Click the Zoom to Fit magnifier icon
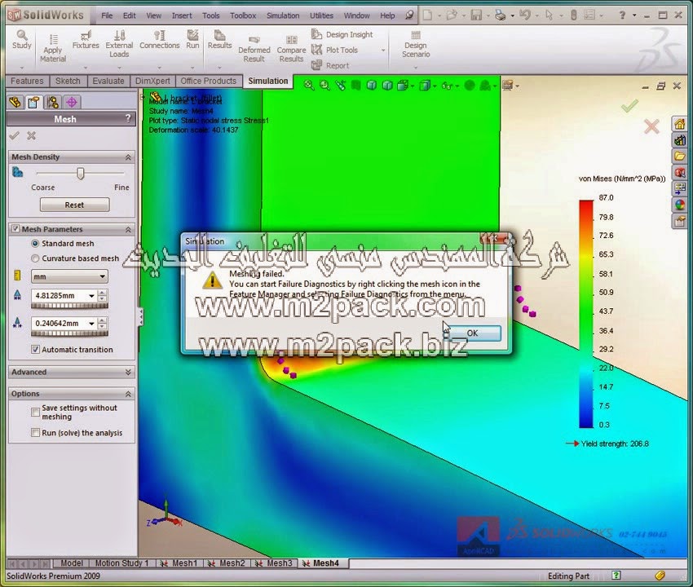Image resolution: width=693 pixels, height=587 pixels. coord(309,86)
